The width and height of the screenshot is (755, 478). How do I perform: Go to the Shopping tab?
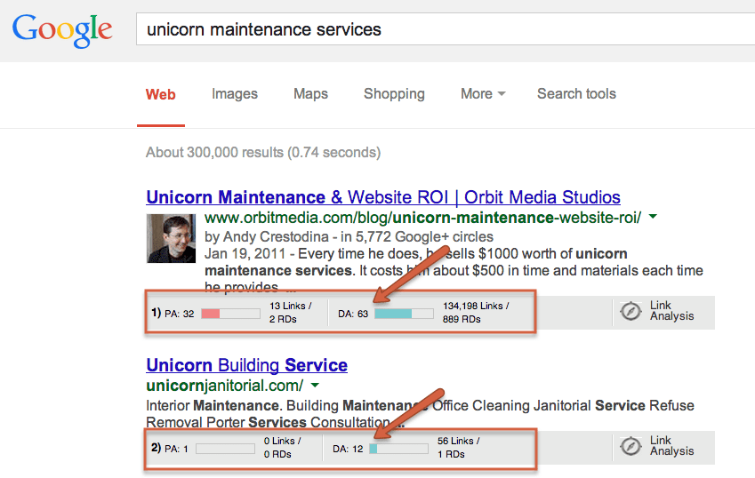tap(394, 94)
